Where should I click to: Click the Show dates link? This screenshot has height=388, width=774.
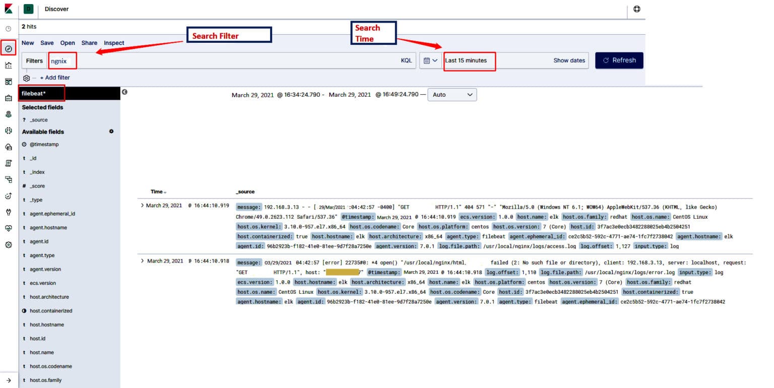tap(569, 60)
